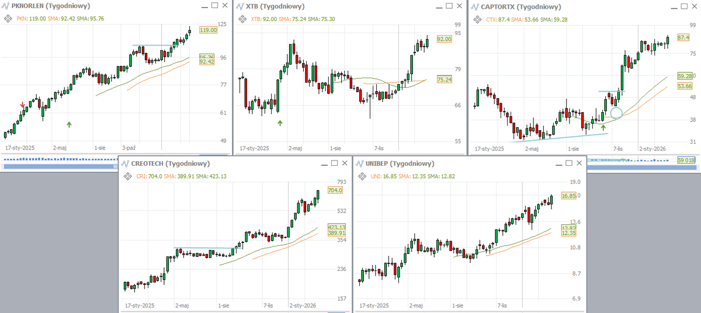Click the 704.0 price tag on CREOTECH axis
The width and height of the screenshot is (701, 313).
[335, 190]
